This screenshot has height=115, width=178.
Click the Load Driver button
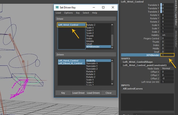79,93
